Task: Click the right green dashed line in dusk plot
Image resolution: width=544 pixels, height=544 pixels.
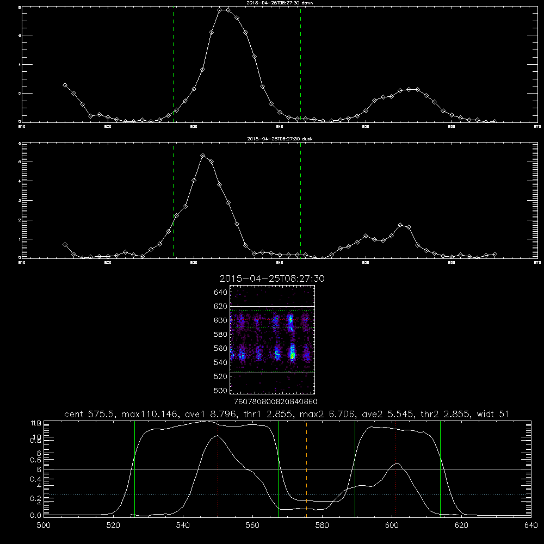Action: pyautogui.click(x=300, y=201)
